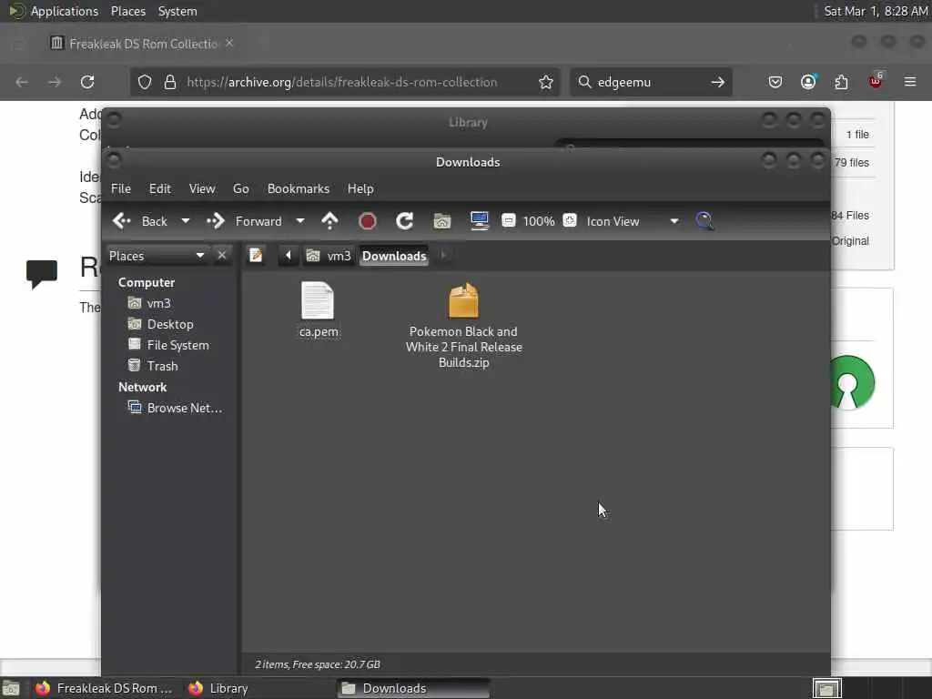Reset zoom via the 100% label
932x699 pixels.
click(539, 221)
